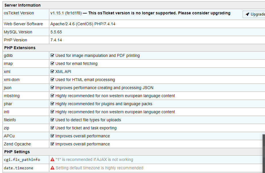Click the red warning icon for cgi.fix_pathinfo

pos(52,159)
